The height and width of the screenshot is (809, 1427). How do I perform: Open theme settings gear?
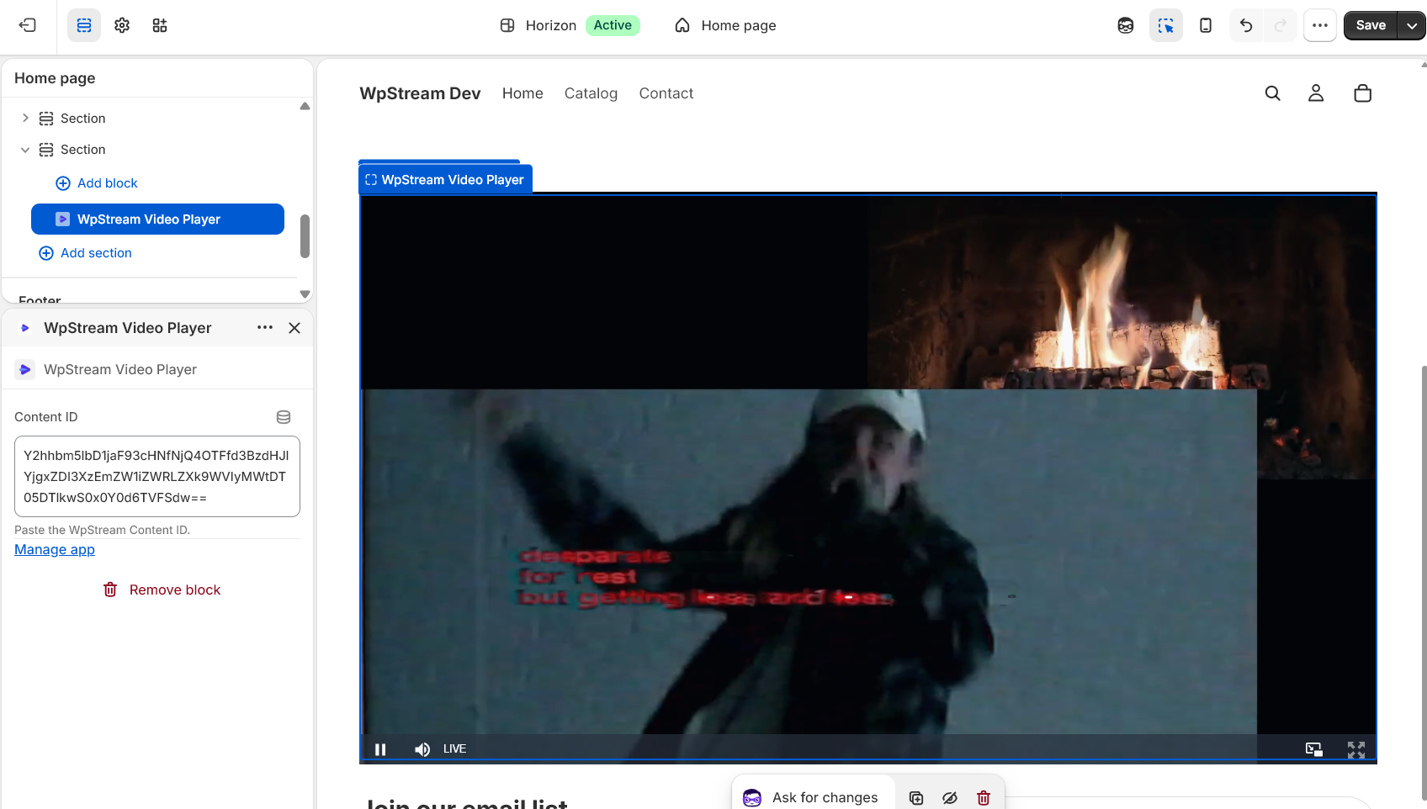click(122, 25)
